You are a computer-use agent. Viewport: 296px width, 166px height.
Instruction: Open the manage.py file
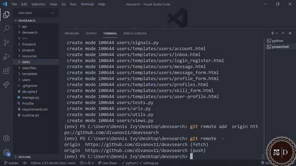[x=36, y=97]
